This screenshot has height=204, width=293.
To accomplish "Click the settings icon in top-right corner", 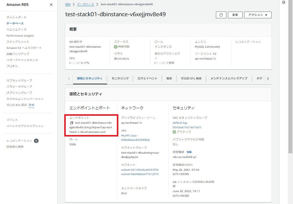I will [283, 3].
